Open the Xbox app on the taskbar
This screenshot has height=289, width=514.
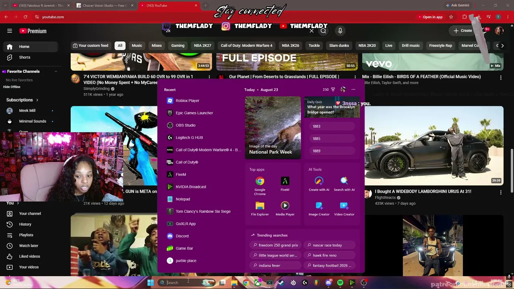pyautogui.click(x=258, y=283)
